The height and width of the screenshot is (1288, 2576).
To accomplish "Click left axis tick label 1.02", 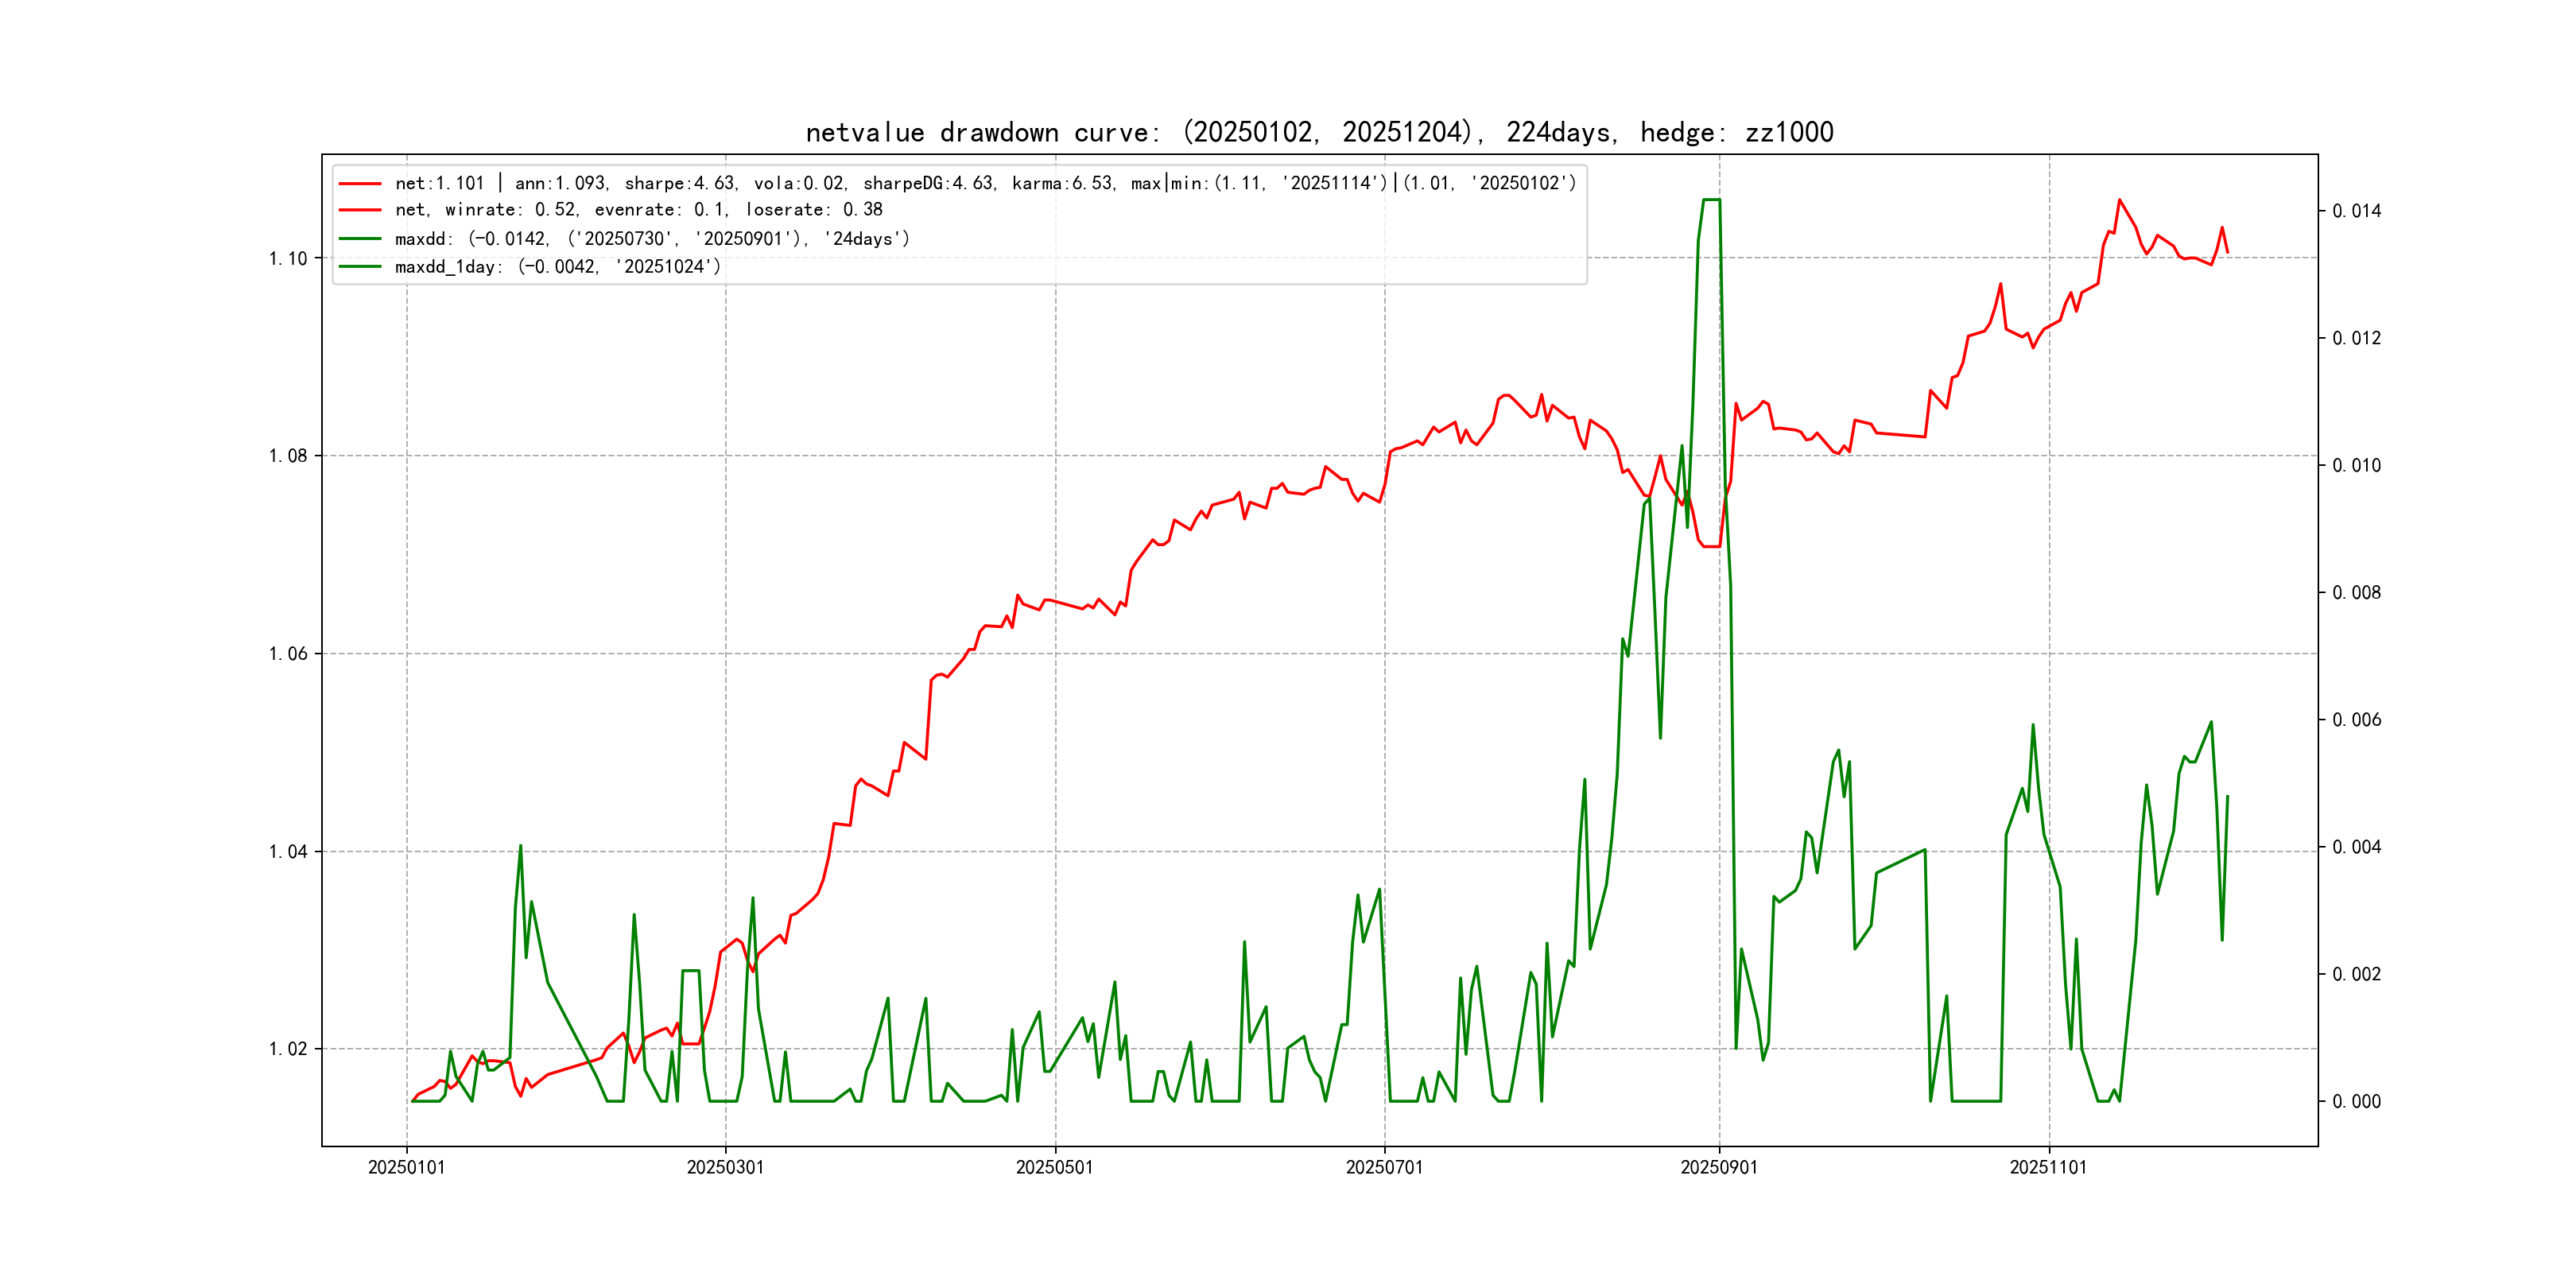I will (x=288, y=1049).
